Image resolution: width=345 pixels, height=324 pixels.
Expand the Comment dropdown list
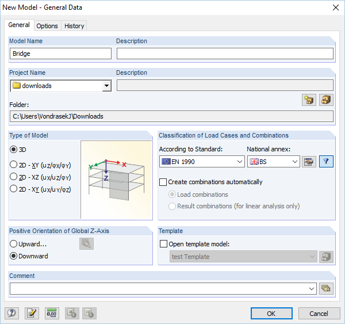[x=311, y=288]
